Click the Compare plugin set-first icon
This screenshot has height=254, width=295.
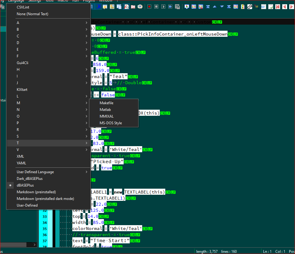pos(187,7)
